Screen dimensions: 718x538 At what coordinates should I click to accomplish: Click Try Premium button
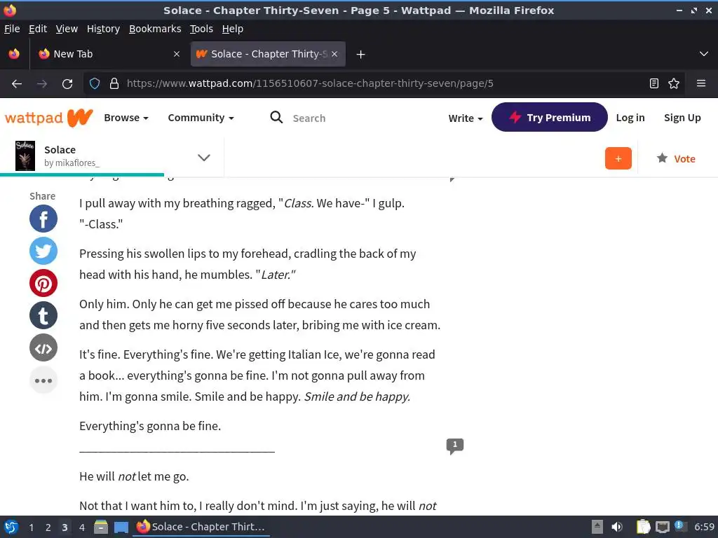[x=550, y=117]
